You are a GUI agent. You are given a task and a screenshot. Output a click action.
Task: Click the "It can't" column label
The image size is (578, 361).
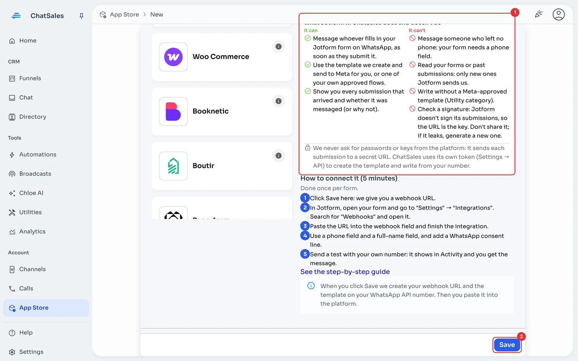417,30
